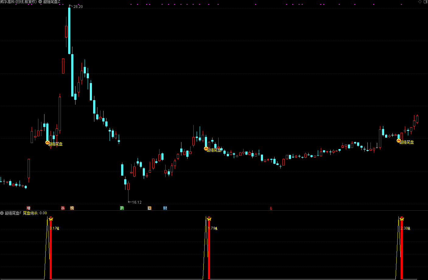
Task: Click butterfly icon above 2.30% spike
Action: [x=402, y=219]
